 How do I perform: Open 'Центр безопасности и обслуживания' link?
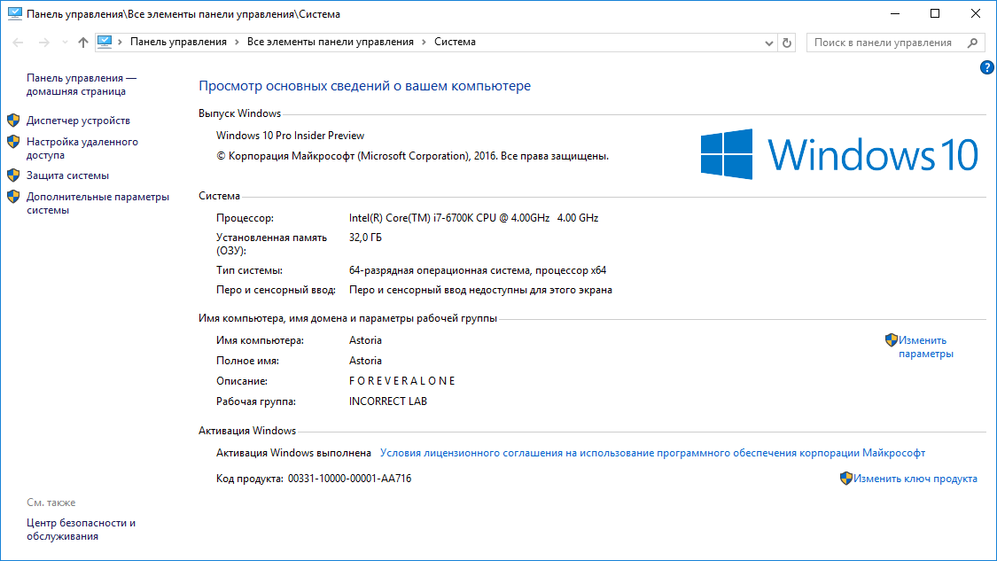(x=81, y=529)
